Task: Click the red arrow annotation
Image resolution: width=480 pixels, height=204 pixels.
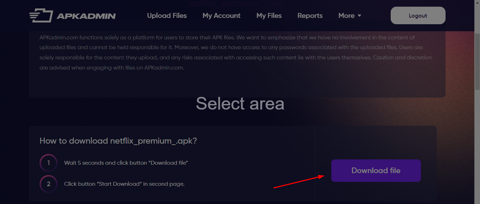Action: click(299, 182)
